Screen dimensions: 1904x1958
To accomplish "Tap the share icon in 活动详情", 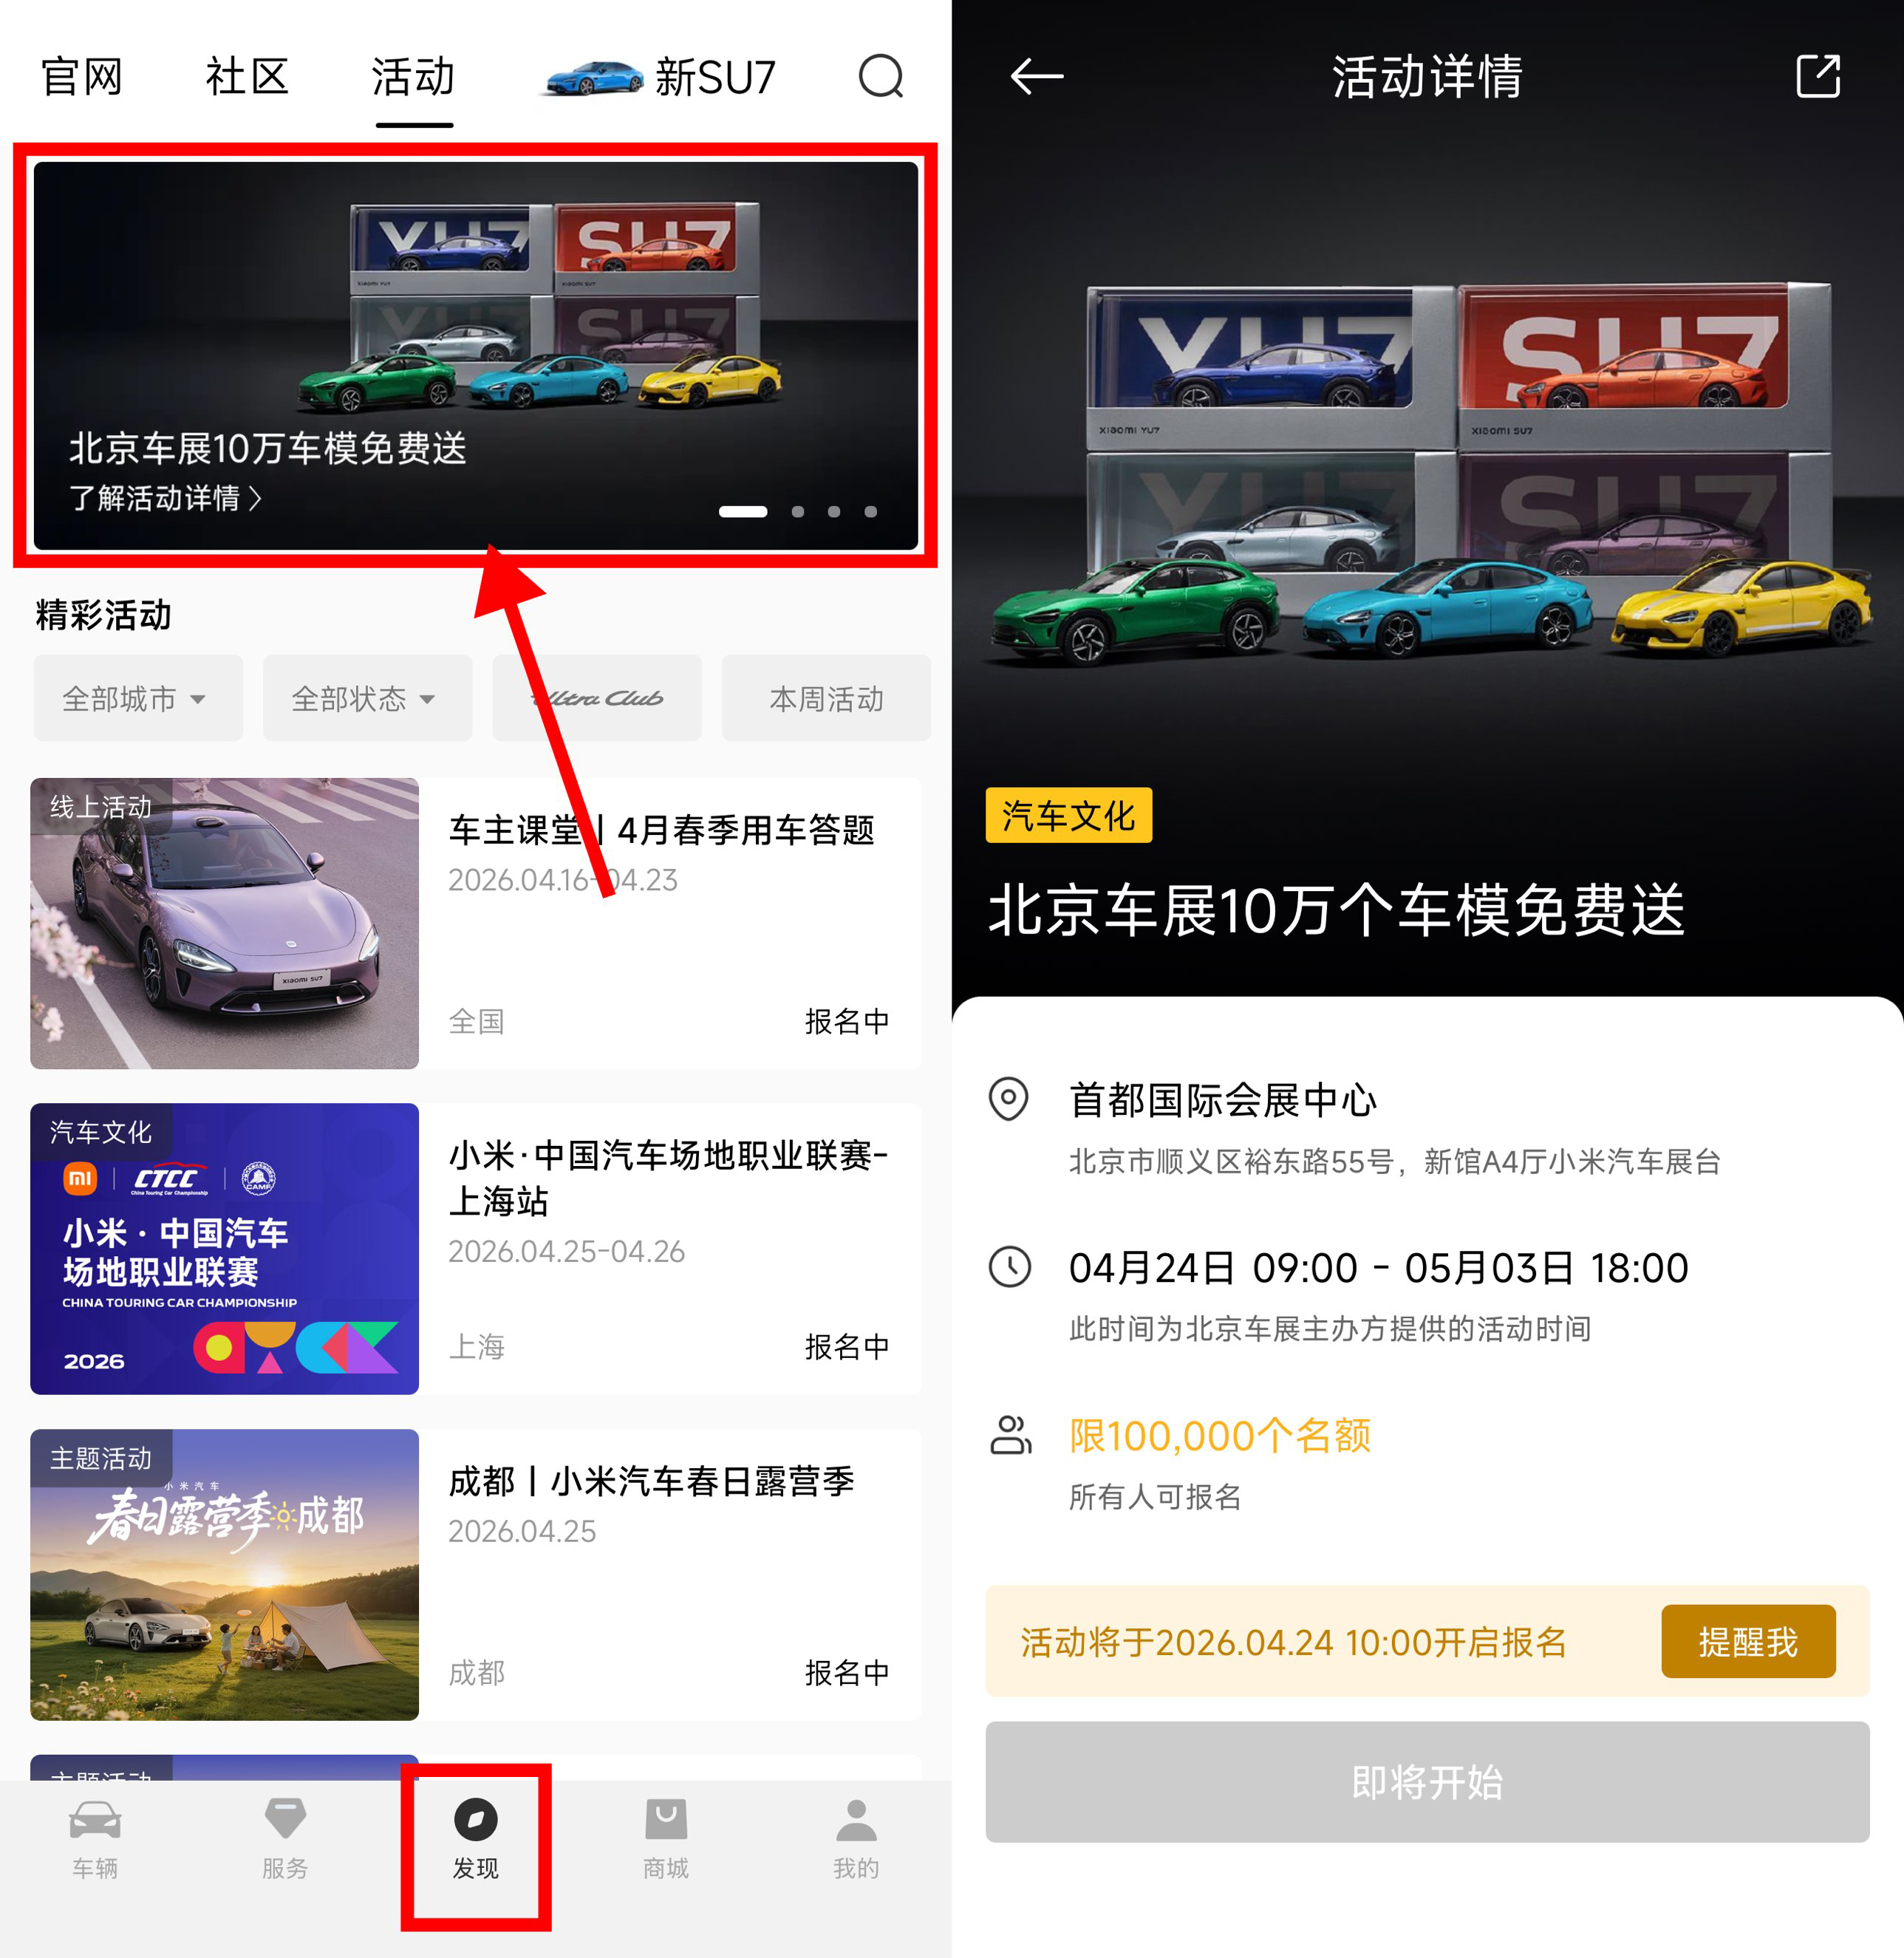I will point(1817,76).
